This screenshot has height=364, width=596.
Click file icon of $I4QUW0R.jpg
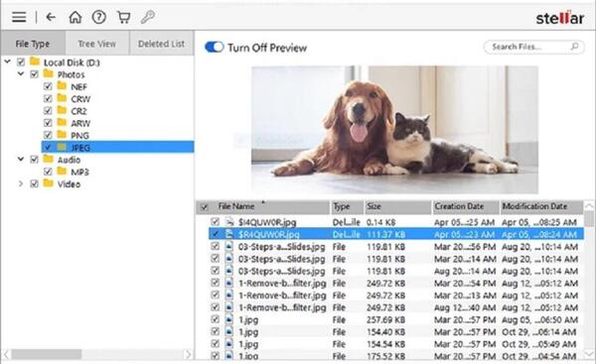click(x=229, y=222)
